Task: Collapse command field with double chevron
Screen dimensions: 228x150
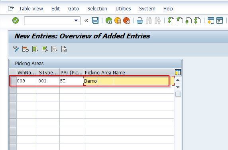Action: [86, 20]
